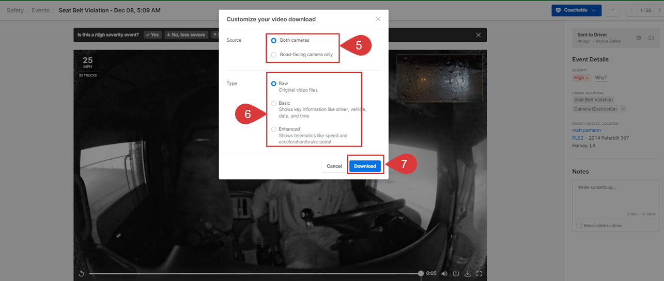664x281 pixels.
Task: Close the Customize your video download dialog
Action: click(x=378, y=19)
